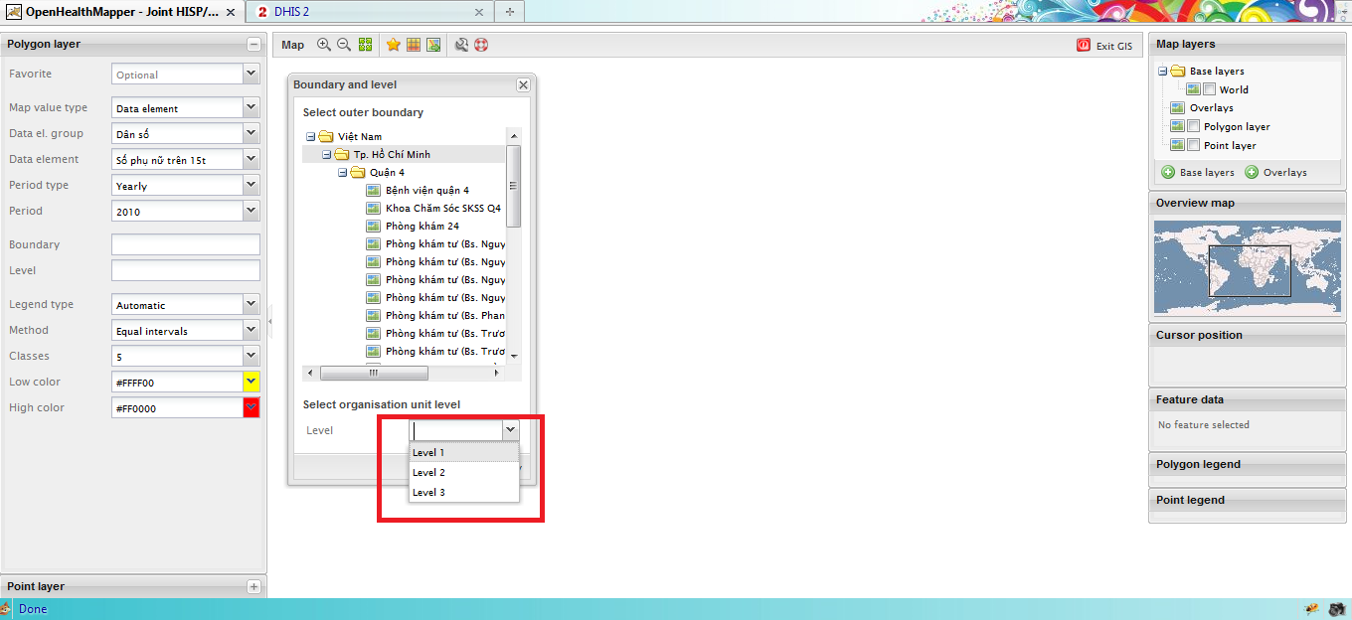Image resolution: width=1352 pixels, height=620 pixels.
Task: Collapse the Tp. Hồ Chí Minh node
Action: [x=326, y=155]
